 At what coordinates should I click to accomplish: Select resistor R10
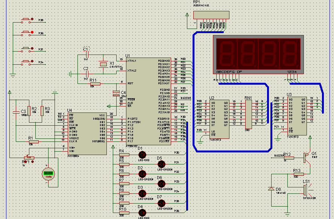click(124, 213)
